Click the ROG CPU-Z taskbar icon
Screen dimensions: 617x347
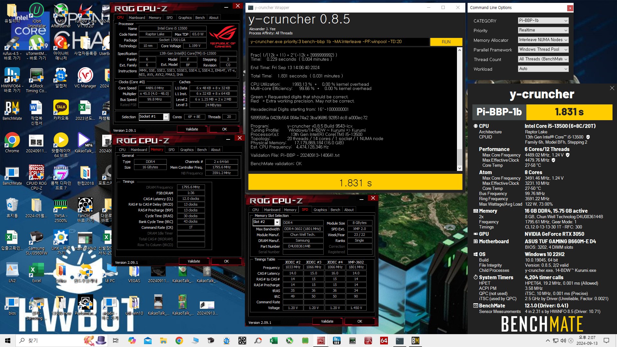(x=321, y=341)
